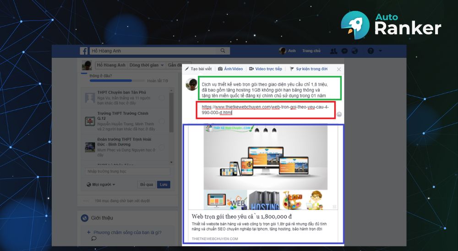
Task: Click the post description text area
Action: coord(265,90)
